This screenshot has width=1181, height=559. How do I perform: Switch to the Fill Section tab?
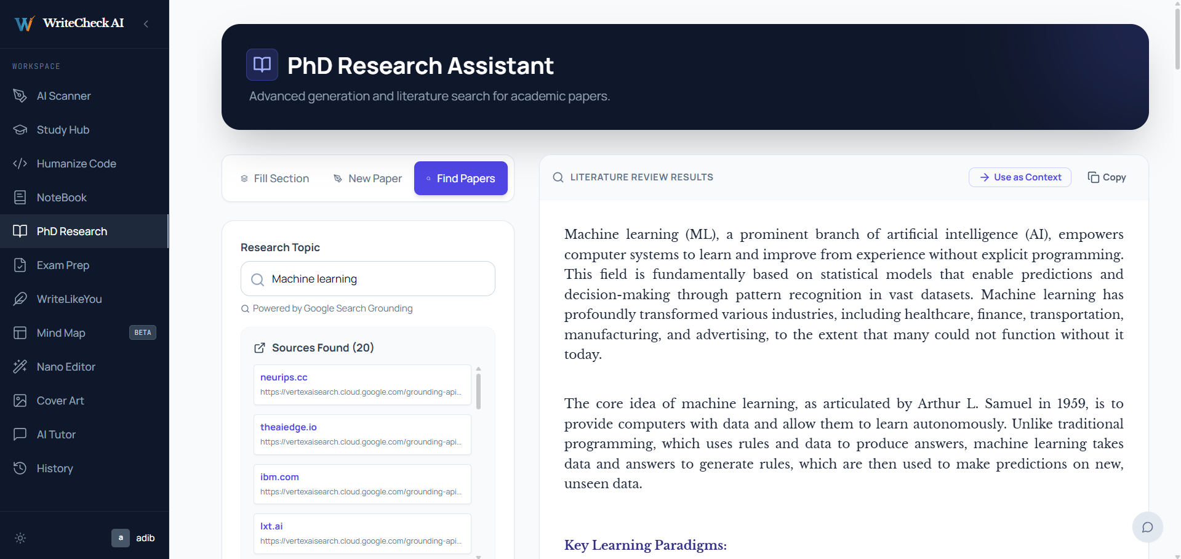click(274, 179)
